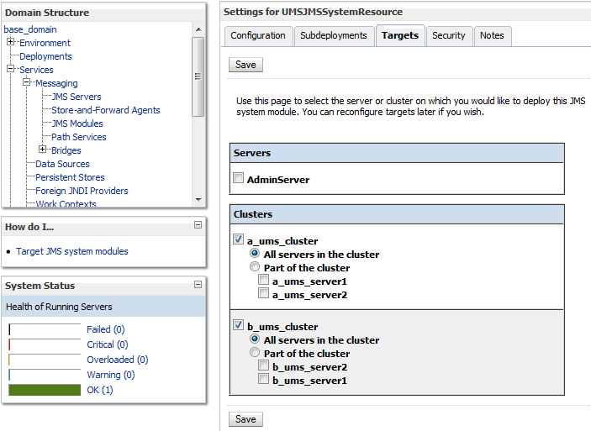Click the top Save button

(x=245, y=65)
